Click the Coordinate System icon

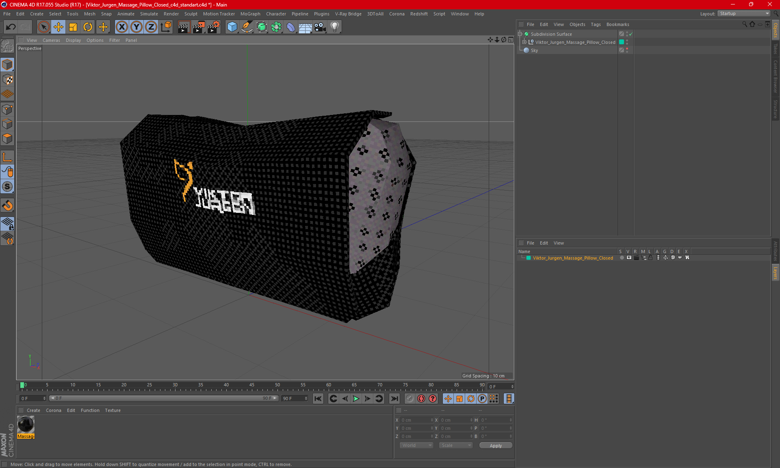click(x=166, y=27)
